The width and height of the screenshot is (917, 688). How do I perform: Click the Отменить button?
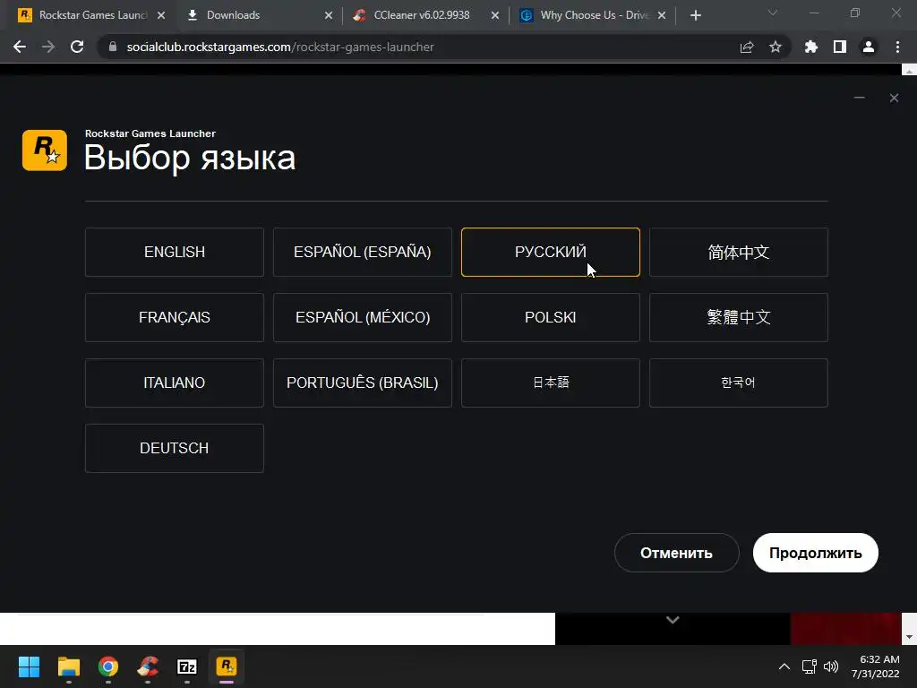(677, 553)
